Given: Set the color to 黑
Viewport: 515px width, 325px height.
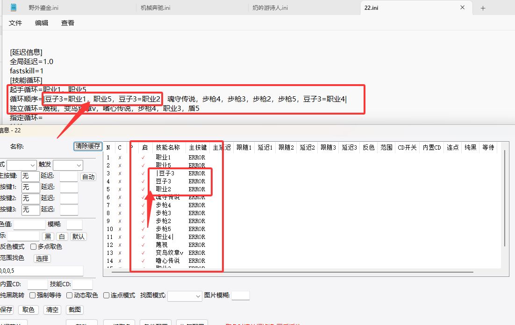Looking at the screenshot, I should coord(48,237).
